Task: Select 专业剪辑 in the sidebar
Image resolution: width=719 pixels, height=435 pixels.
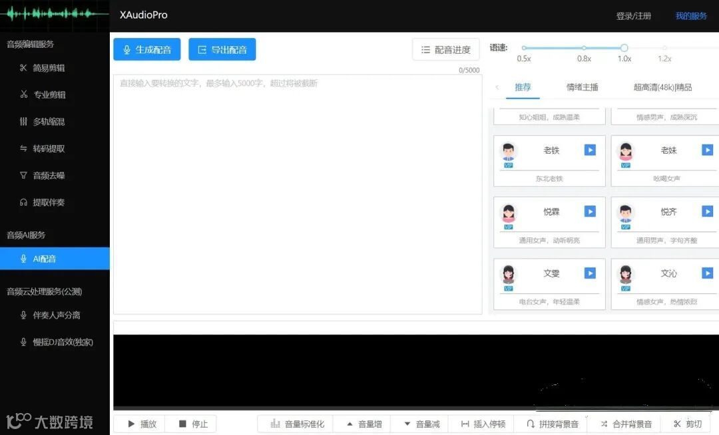Action: point(55,94)
